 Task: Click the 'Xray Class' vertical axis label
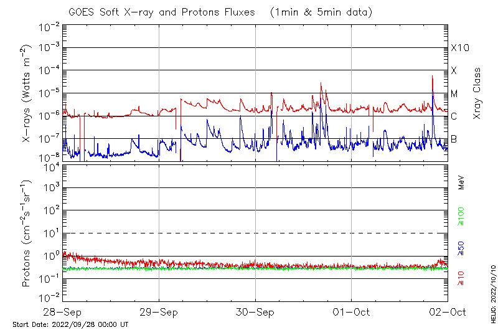(x=477, y=93)
